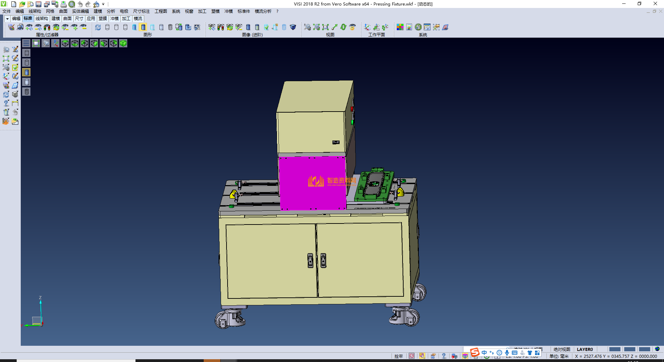Toggle the wireframe cylinder display mode
Image resolution: width=664 pixels, height=362 pixels.
pos(107,27)
